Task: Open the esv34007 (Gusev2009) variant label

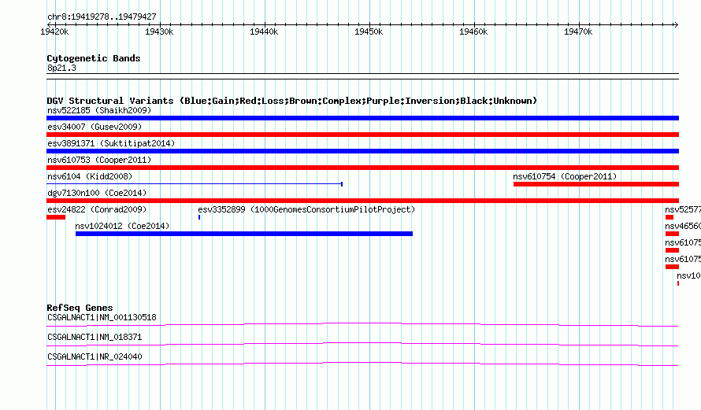Action: click(95, 127)
